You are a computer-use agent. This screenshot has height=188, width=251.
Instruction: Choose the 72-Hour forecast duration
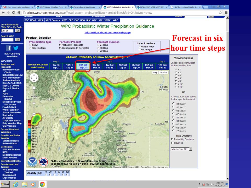pyautogui.click(x=99, y=51)
